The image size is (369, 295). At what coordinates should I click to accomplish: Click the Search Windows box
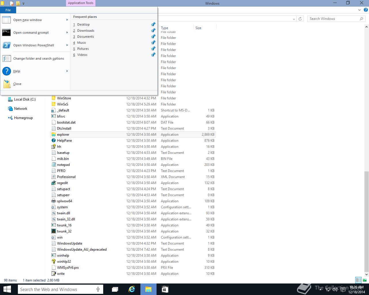(336, 19)
